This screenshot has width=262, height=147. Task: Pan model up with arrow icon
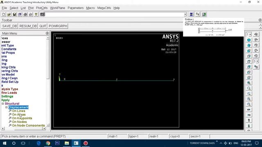[249, 120]
